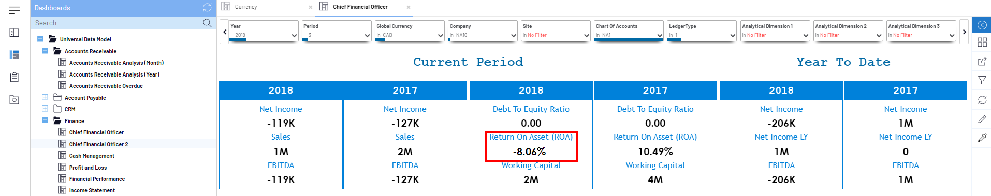Click the clipboard reports icon in sidebar
This screenshot has height=196, width=991.
pos(14,77)
